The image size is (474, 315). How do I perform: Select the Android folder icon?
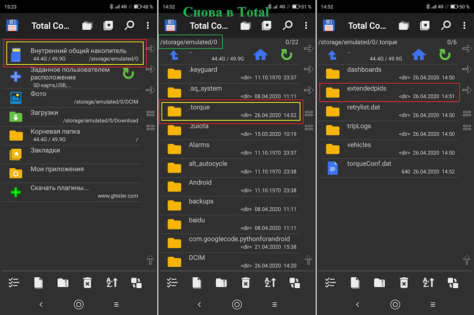click(174, 186)
